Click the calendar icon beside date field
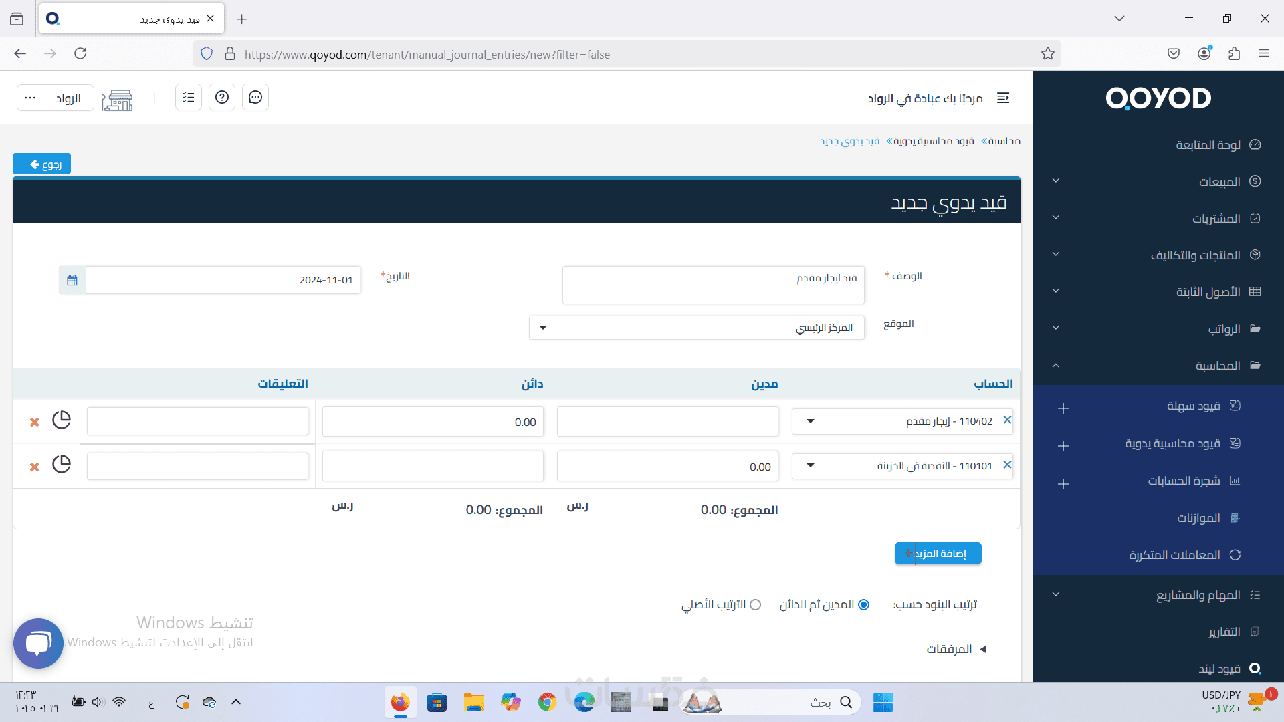This screenshot has height=722, width=1284. pyautogui.click(x=72, y=280)
